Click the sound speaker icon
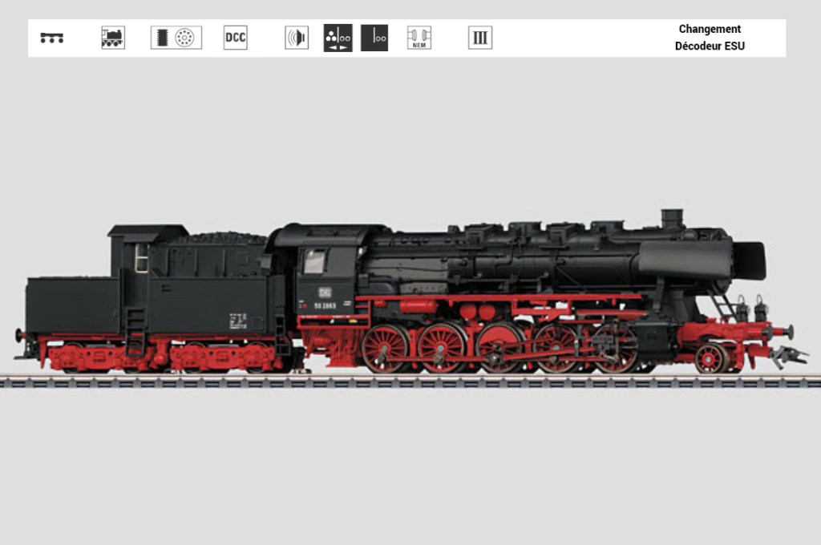The height and width of the screenshot is (545, 821). 297,38
